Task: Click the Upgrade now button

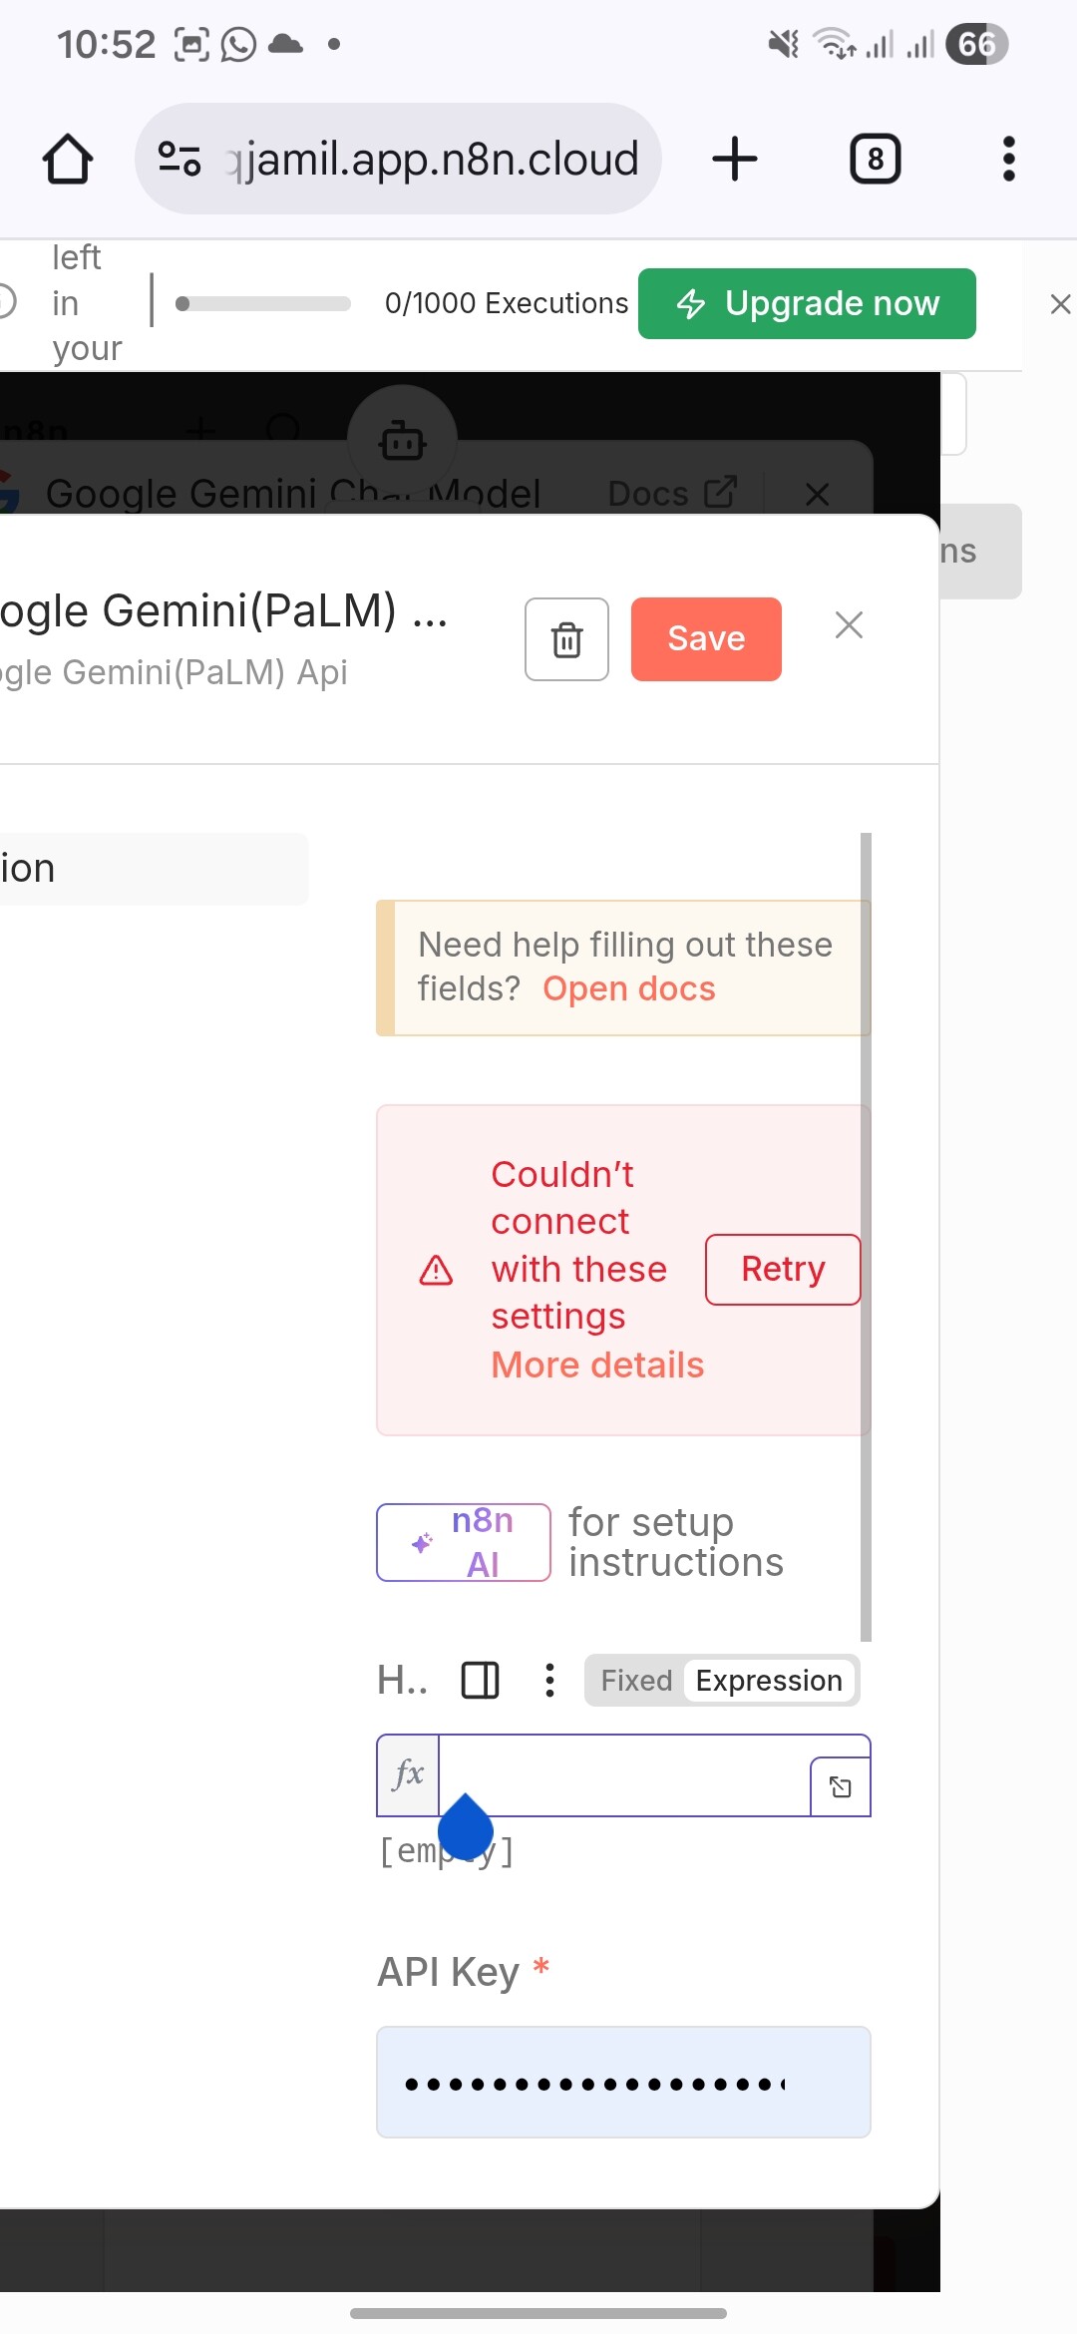Action: tap(807, 303)
